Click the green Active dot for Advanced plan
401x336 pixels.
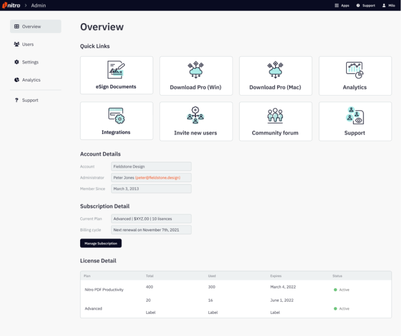tap(335, 308)
